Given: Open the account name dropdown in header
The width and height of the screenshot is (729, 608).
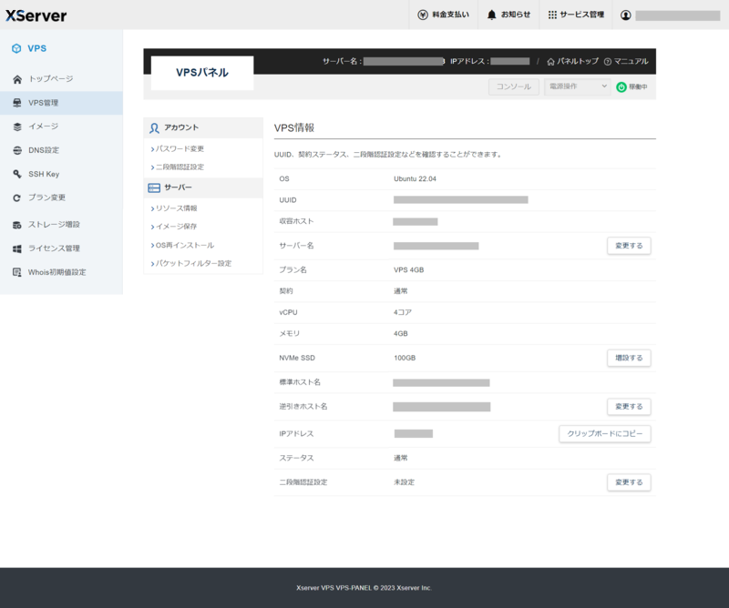Looking at the screenshot, I should click(677, 15).
